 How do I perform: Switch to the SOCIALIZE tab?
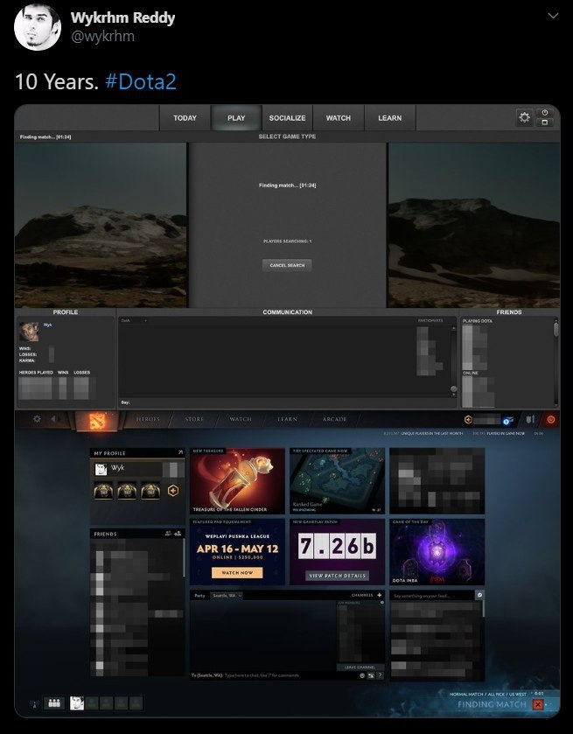coord(287,118)
